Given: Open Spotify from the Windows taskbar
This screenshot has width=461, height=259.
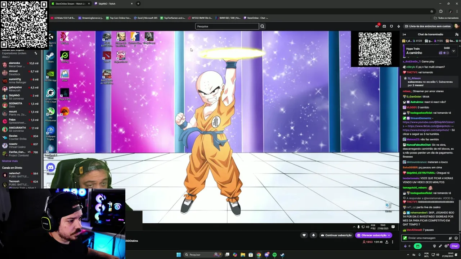Looking at the screenshot, I should (274, 255).
